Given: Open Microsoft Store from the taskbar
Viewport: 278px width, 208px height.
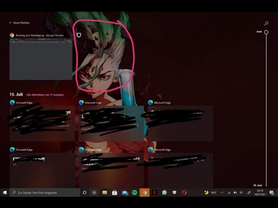Looking at the screenshot, I should (114, 192).
